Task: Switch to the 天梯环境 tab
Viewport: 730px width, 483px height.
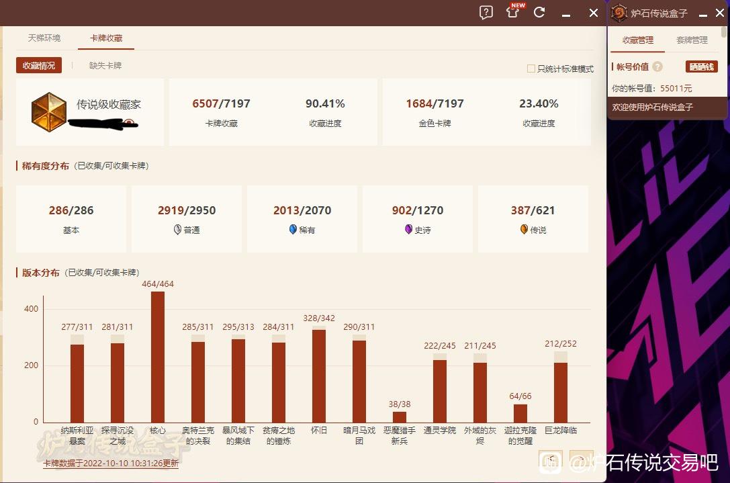Action: pos(44,38)
